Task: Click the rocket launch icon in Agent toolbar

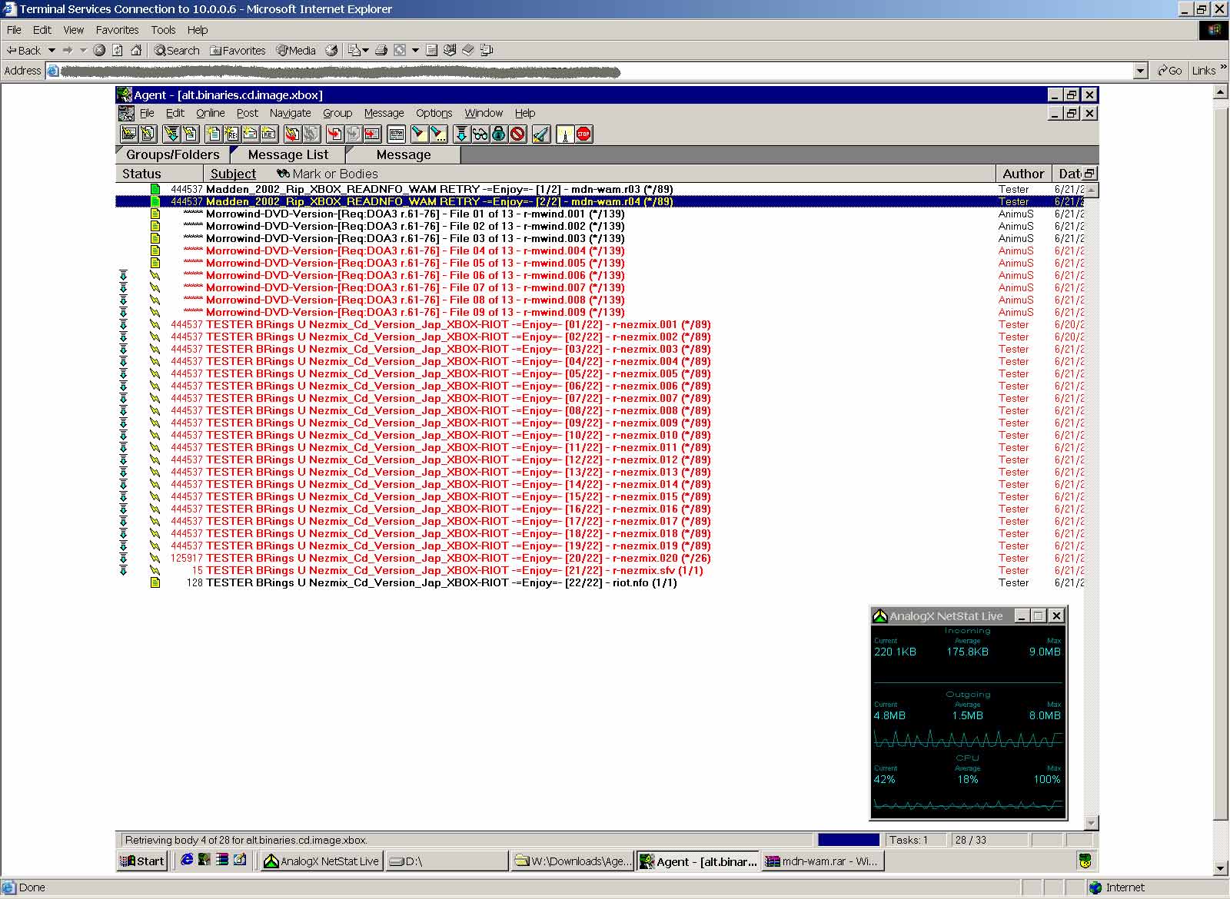Action: 541,134
